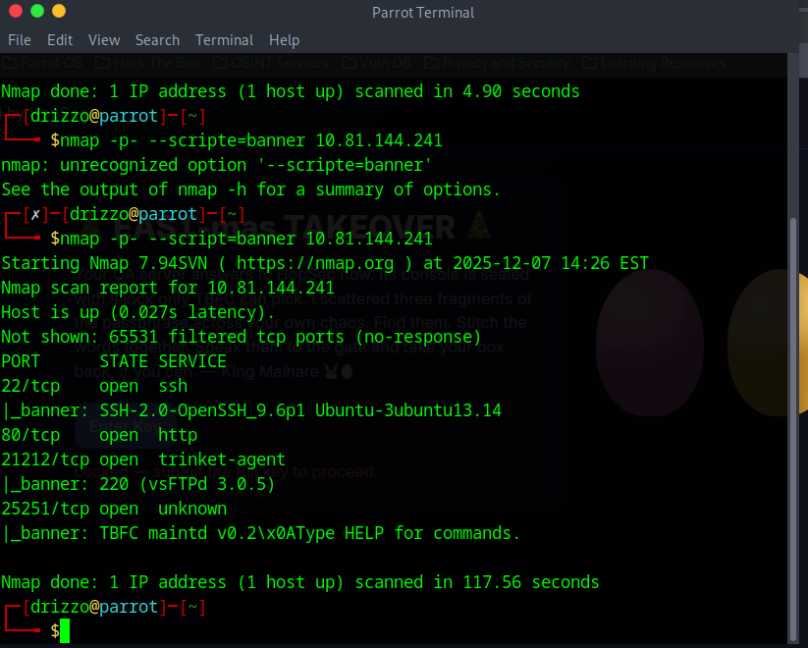The width and height of the screenshot is (808, 648).
Task: Click the 'unrecognized option' error line
Action: pos(216,166)
